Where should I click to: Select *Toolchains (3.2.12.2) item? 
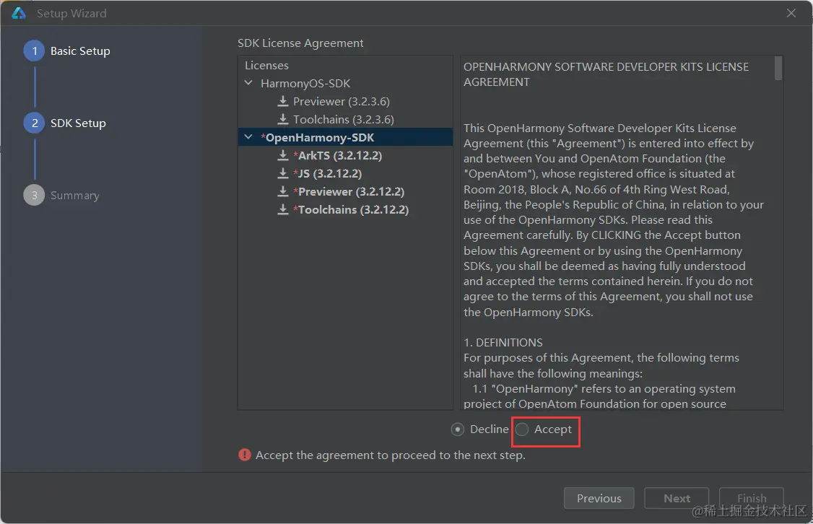[x=351, y=209]
